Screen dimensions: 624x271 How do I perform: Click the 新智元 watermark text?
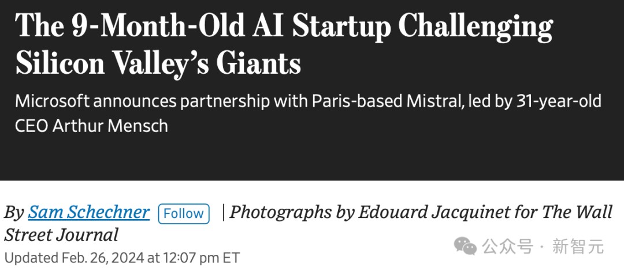[x=578, y=247]
